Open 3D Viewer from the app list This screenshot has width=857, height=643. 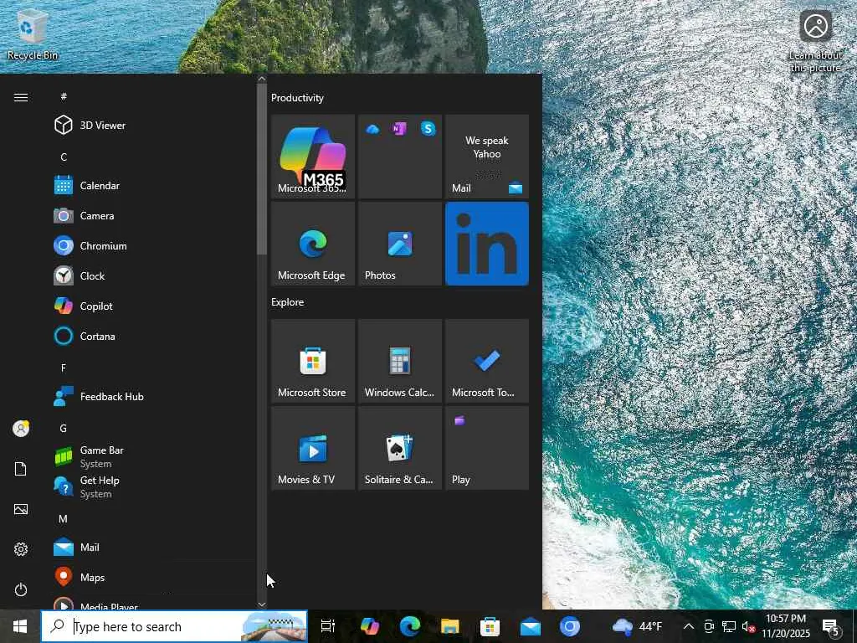point(152,126)
